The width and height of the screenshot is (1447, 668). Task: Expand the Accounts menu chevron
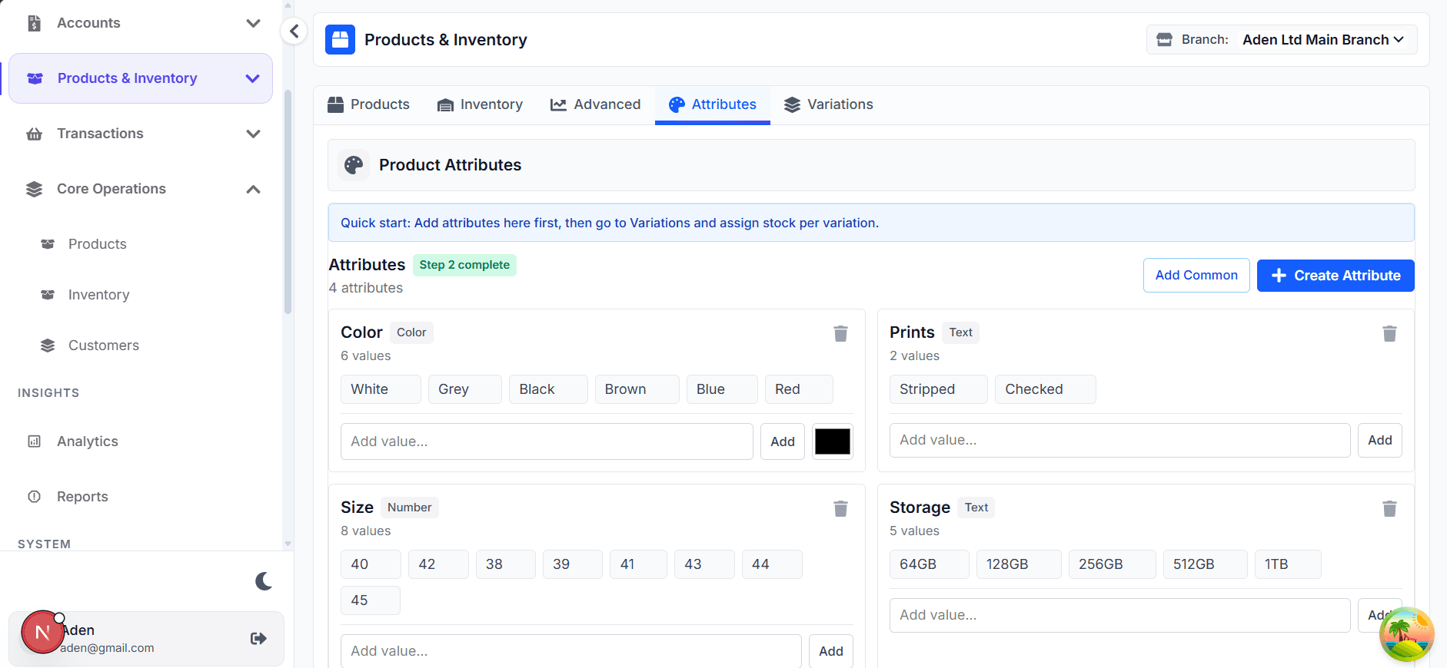point(253,23)
